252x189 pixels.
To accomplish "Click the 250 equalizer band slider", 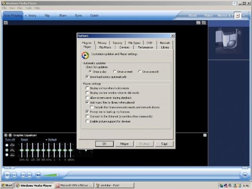I will coord(38,150).
